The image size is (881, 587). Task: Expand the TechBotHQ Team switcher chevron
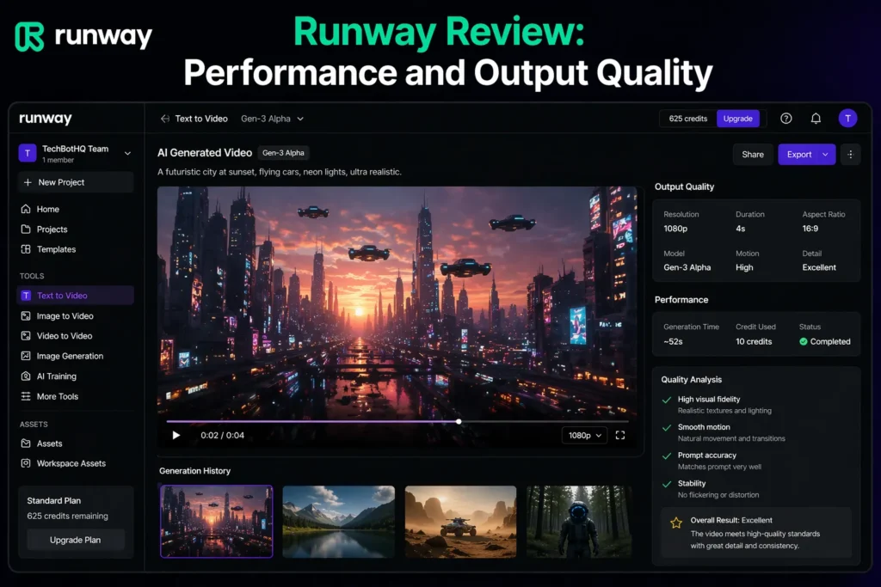pyautogui.click(x=127, y=153)
